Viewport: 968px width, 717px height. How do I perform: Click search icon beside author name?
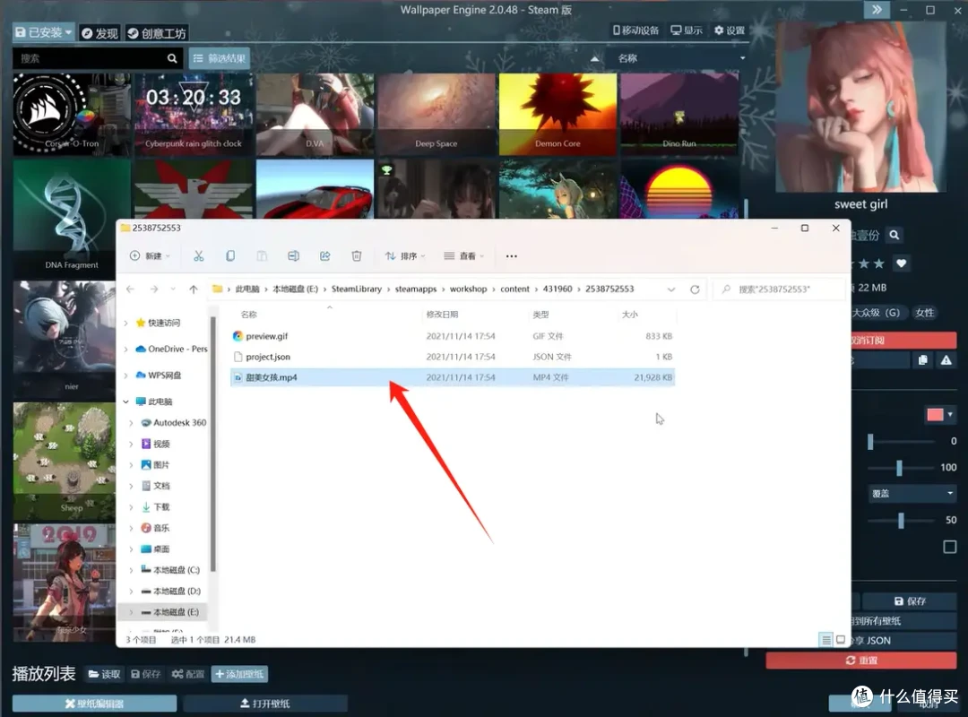pos(894,235)
